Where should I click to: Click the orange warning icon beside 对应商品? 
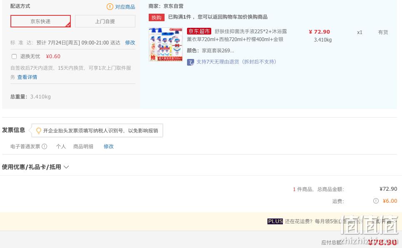click(110, 7)
